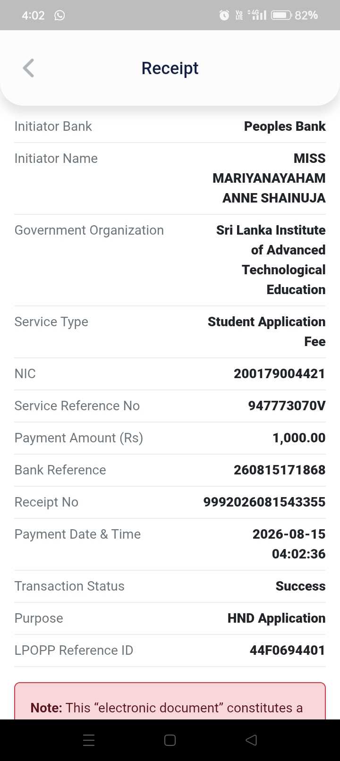
Task: Tap the HND Application purpose value
Action: 277,618
